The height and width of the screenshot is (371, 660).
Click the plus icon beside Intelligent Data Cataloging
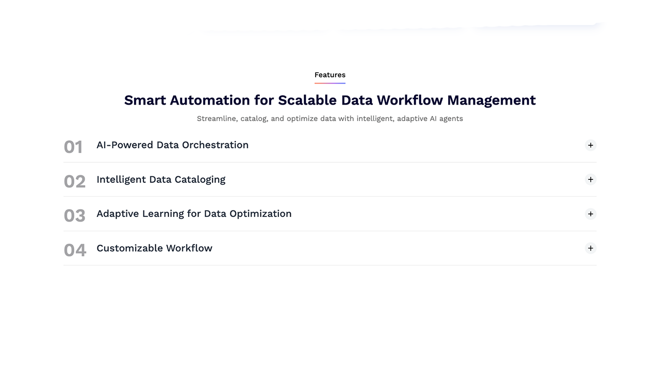coord(590,179)
